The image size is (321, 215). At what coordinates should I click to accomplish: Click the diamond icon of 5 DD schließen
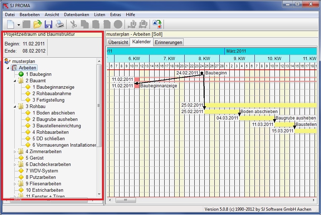pos(28,138)
